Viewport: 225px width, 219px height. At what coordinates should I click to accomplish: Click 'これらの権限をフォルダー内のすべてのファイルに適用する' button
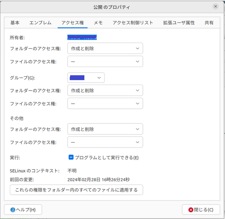pyautogui.click(x=76, y=190)
